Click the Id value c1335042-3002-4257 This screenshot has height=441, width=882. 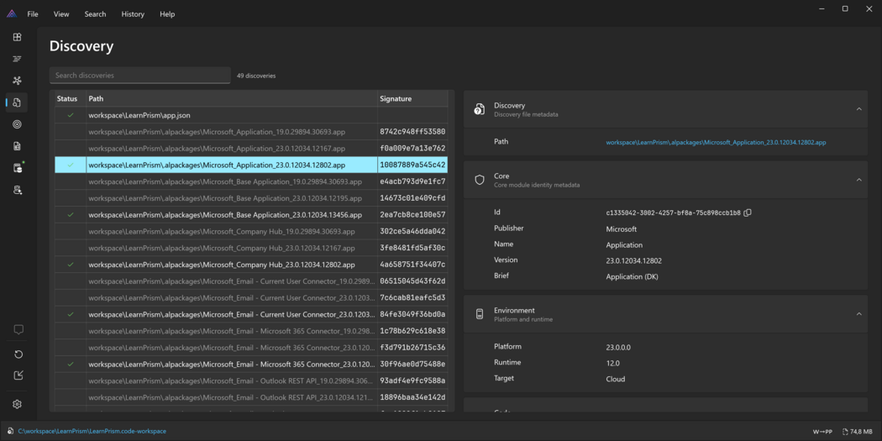tap(674, 213)
